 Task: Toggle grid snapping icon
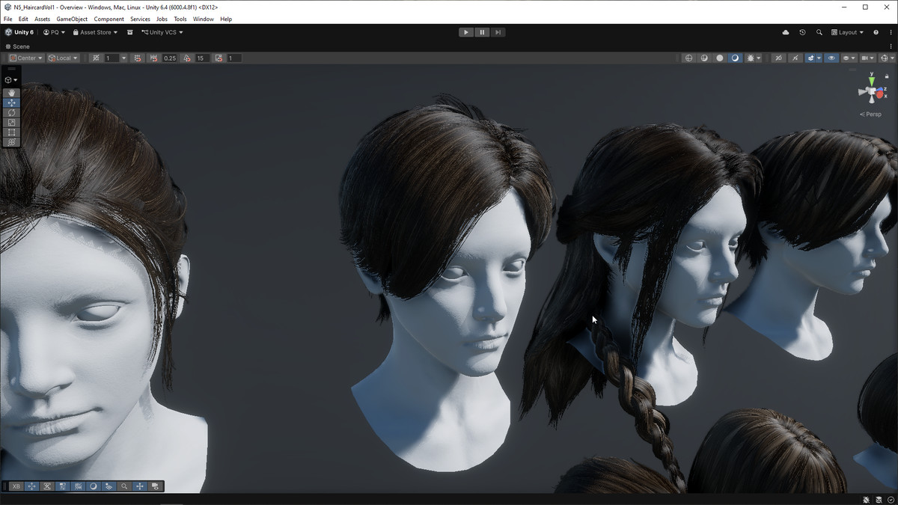96,58
